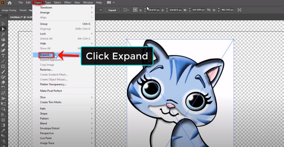Open the Align To selection dropdown
Image resolution: width=284 pixels, height=147 pixels.
coord(126,10)
